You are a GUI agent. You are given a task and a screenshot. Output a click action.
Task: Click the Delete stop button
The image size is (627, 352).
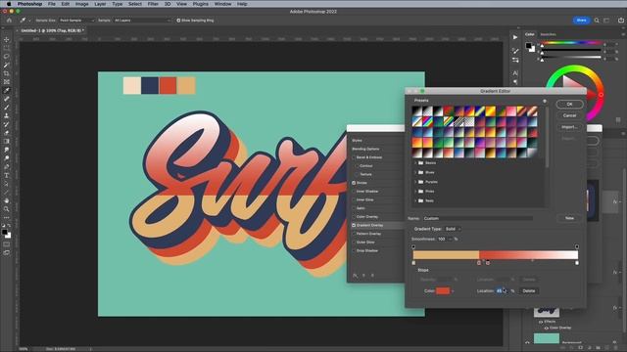coord(529,291)
